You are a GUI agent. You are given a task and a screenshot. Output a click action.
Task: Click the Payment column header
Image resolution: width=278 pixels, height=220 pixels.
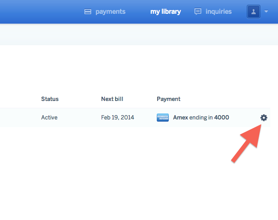coord(168,99)
